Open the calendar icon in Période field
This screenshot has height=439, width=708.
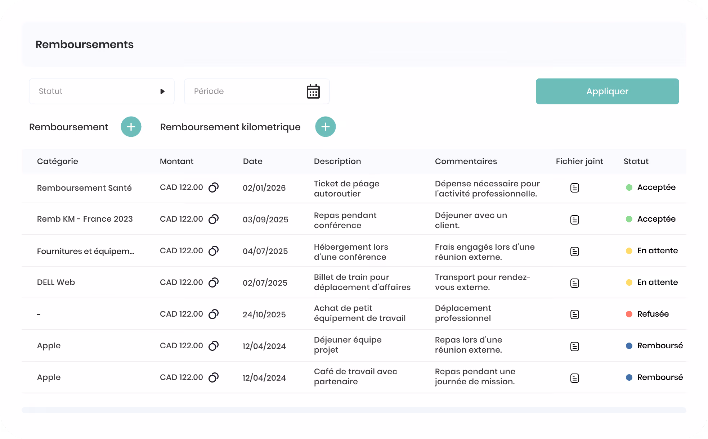coord(313,91)
